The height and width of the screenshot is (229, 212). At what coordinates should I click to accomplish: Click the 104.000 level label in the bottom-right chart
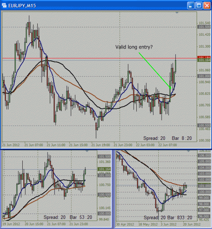coord(204,168)
